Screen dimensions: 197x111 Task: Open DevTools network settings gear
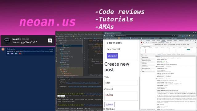point(195,43)
